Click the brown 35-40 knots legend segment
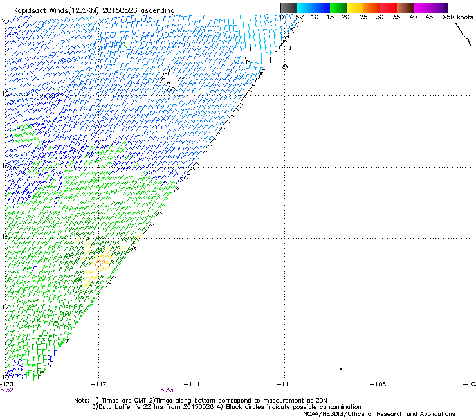 405,8
